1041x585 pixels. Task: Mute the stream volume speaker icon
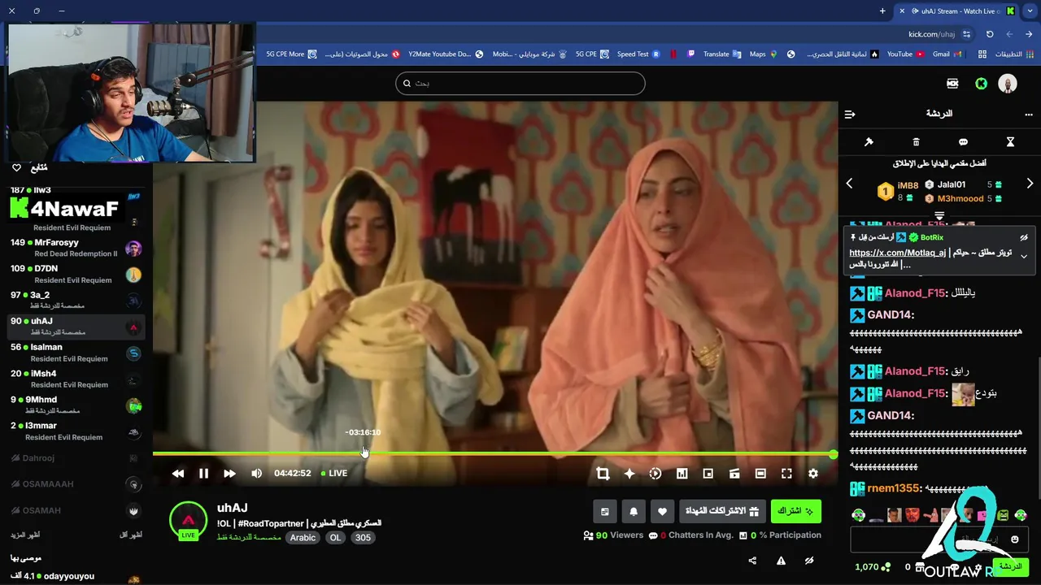click(256, 473)
